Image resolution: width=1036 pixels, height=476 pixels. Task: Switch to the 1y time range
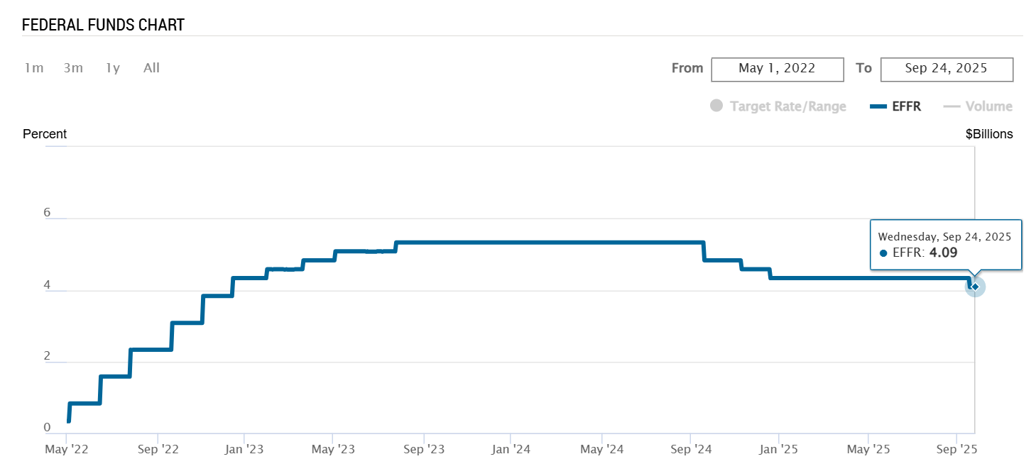113,68
